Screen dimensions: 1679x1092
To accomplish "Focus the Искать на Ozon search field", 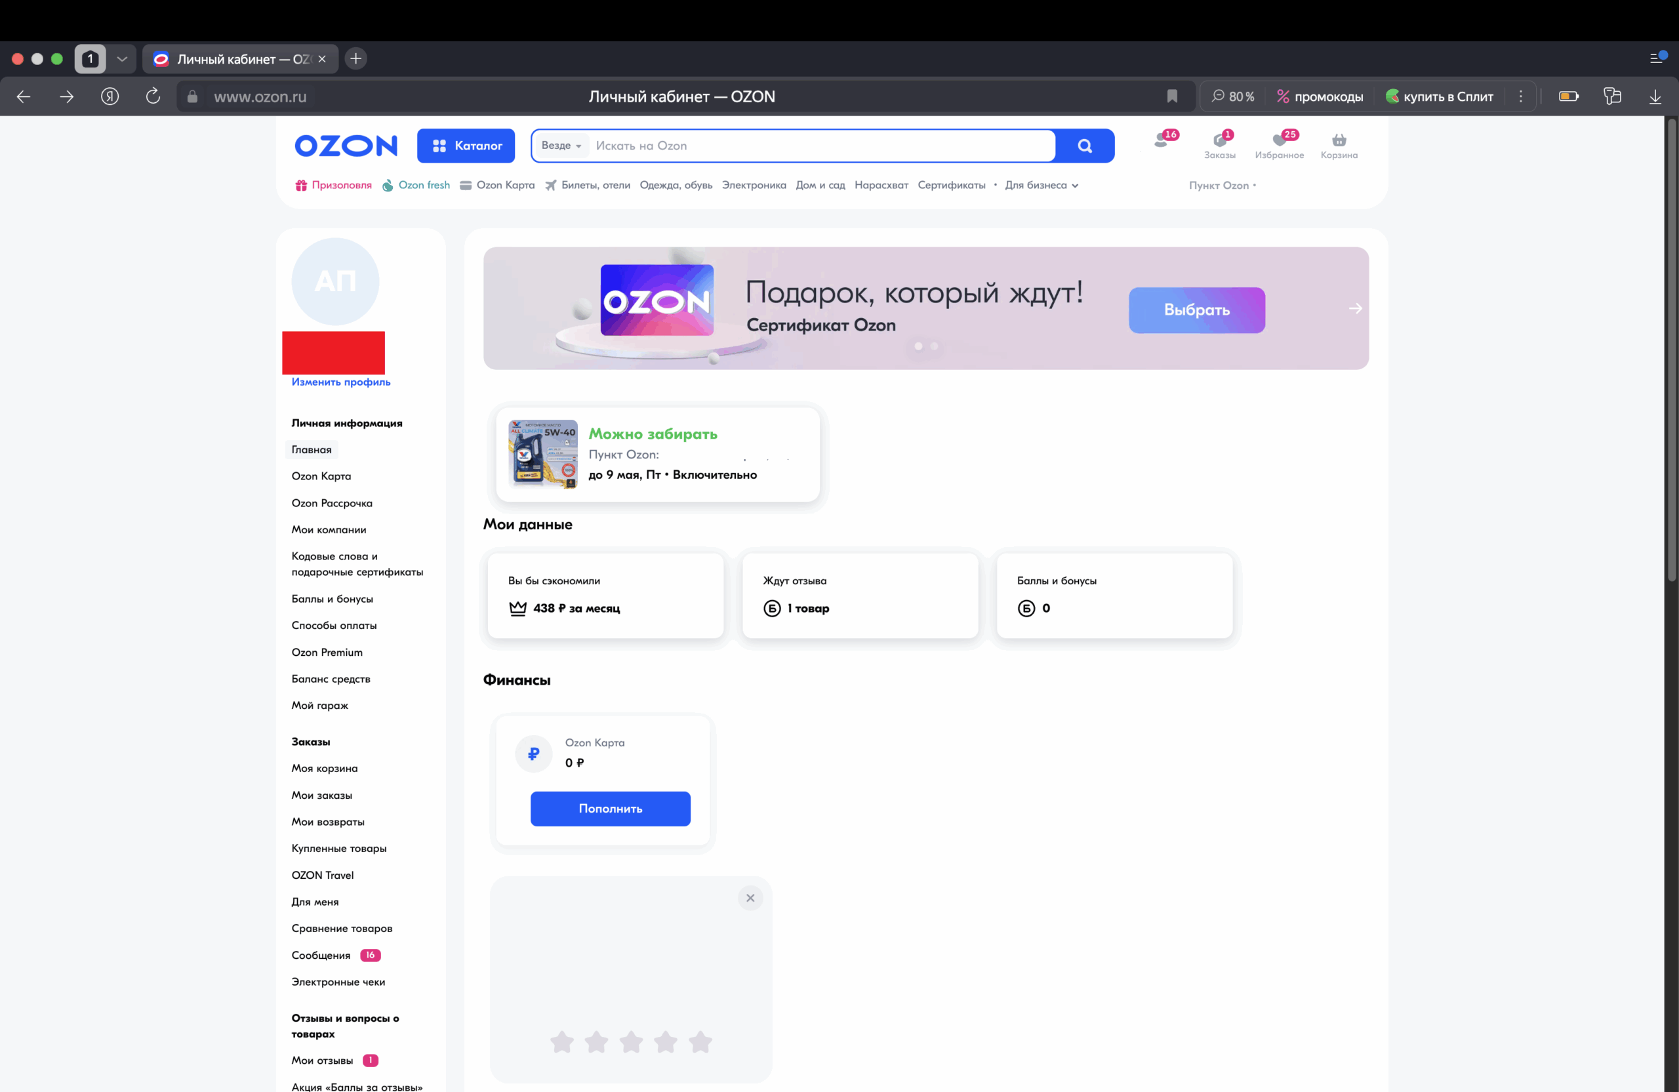I will tap(822, 146).
